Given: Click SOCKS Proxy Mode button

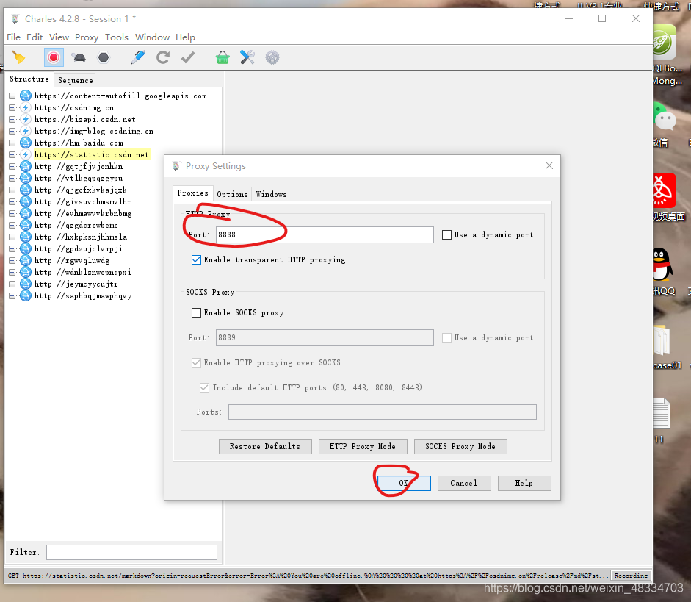Looking at the screenshot, I should pyautogui.click(x=460, y=446).
